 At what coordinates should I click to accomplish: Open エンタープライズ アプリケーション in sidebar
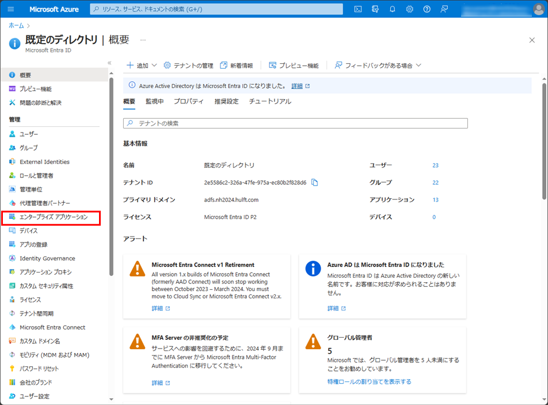tap(53, 217)
